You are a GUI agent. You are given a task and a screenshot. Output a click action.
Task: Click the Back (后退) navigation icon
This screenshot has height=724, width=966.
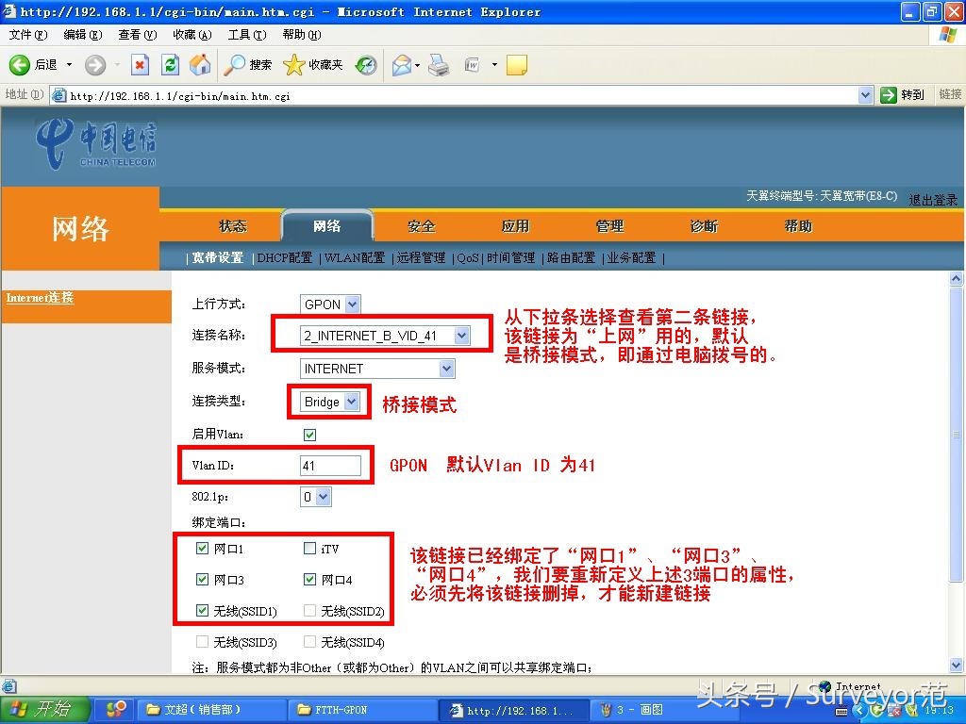tap(19, 65)
